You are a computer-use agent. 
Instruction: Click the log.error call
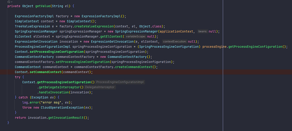click(31, 102)
